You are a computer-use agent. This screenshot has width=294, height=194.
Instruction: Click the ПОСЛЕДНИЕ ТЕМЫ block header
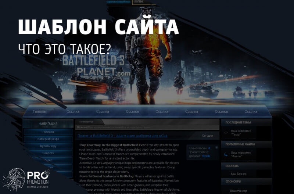click(246, 122)
